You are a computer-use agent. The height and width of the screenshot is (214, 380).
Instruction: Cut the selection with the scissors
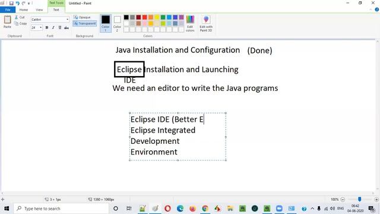pos(20,17)
